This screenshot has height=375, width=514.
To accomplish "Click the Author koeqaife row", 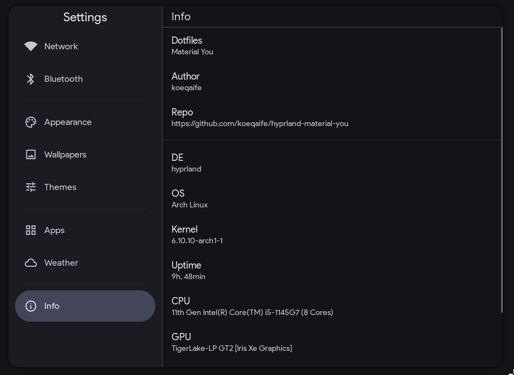I will pyautogui.click(x=187, y=81).
